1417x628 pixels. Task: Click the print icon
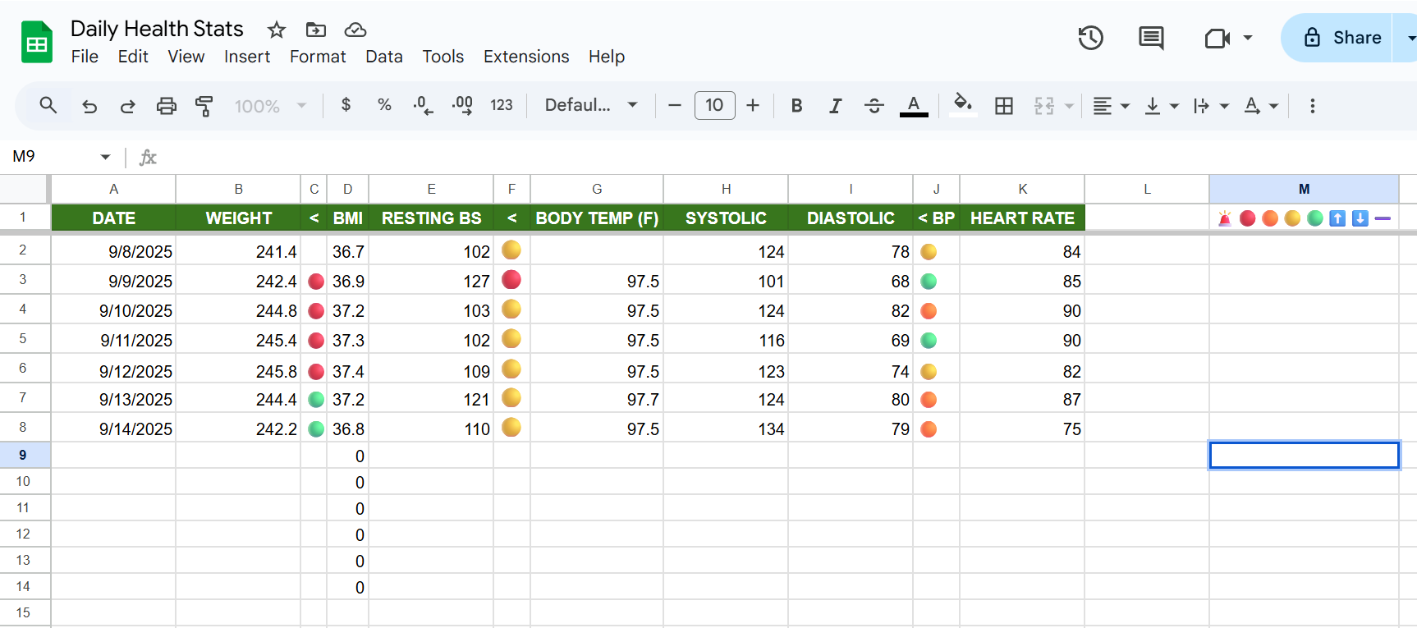[167, 106]
